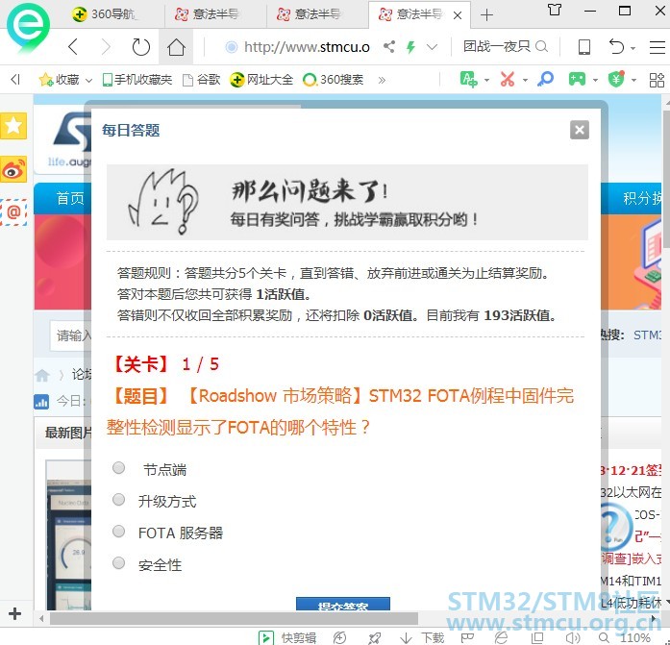Click the blue submit answer button

(343, 604)
